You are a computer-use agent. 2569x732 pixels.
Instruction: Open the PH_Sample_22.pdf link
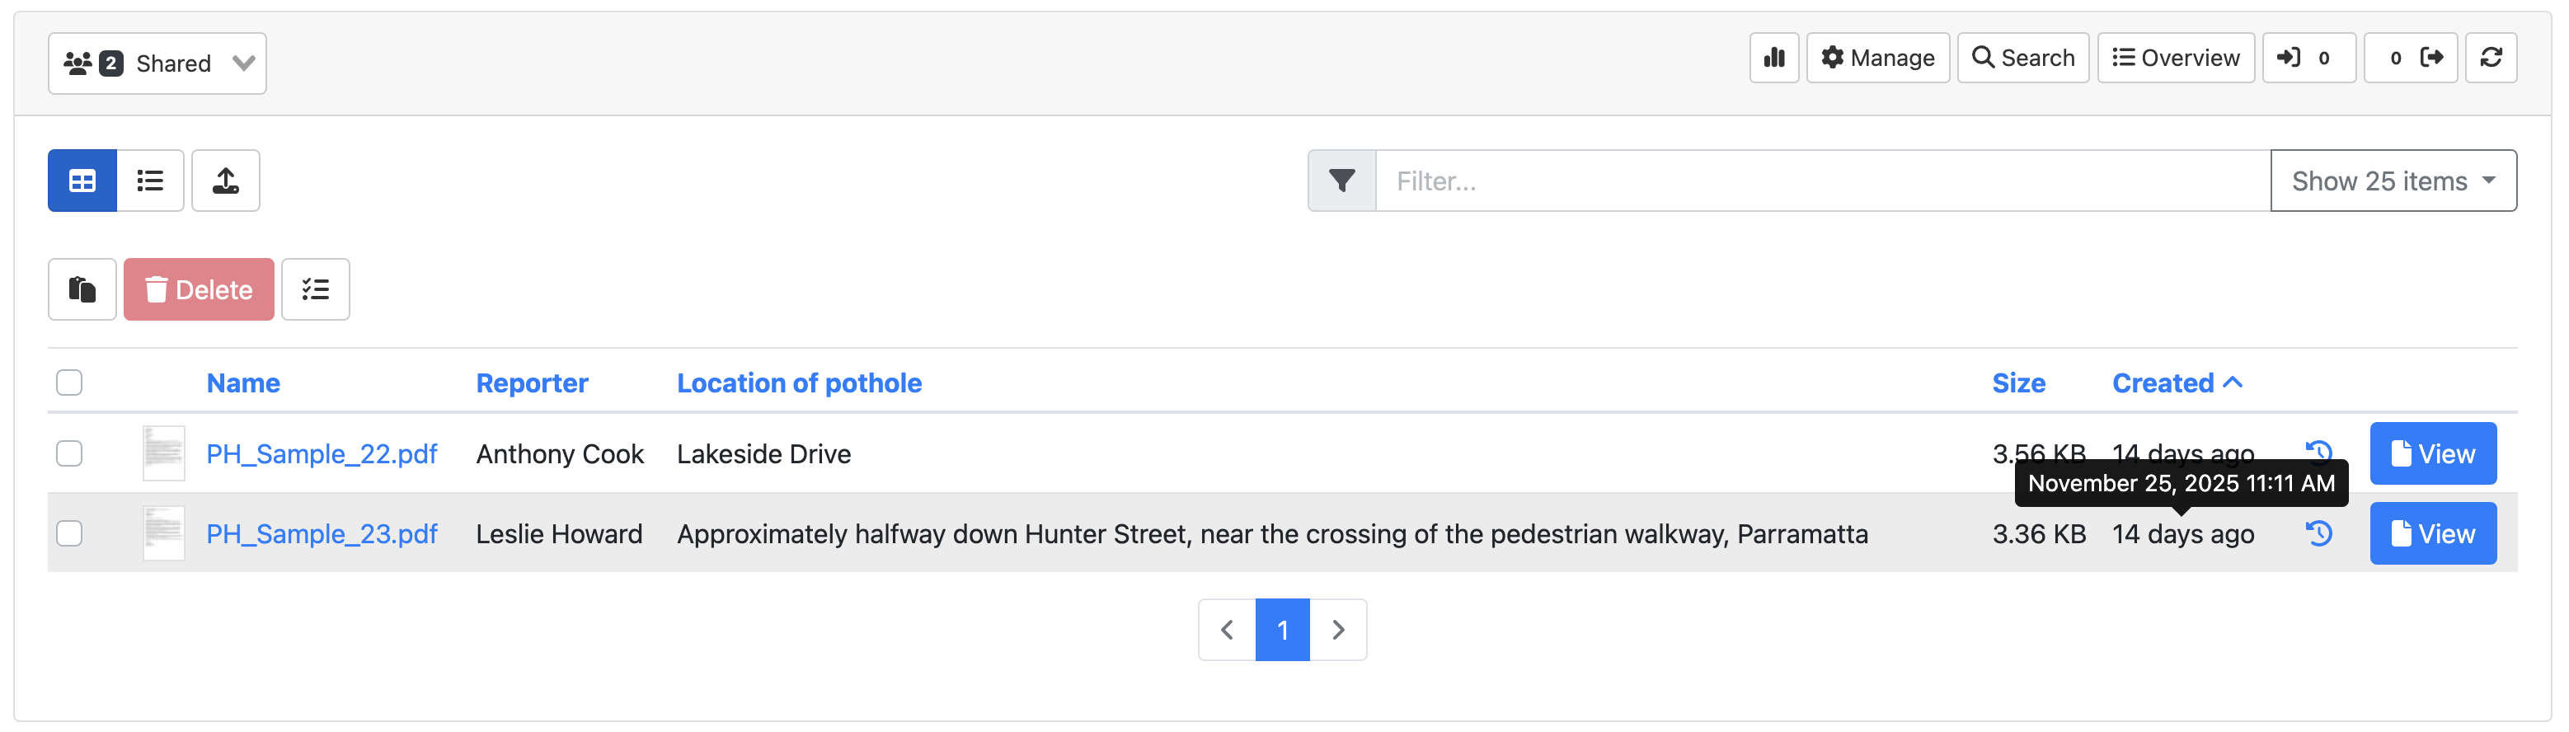coord(322,453)
